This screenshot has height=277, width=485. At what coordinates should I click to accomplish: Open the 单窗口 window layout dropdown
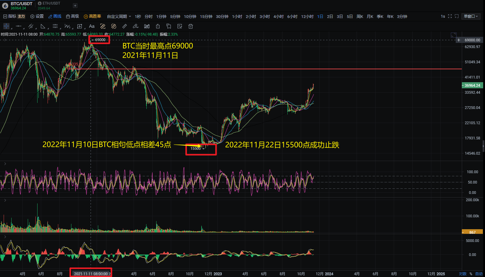(471, 16)
